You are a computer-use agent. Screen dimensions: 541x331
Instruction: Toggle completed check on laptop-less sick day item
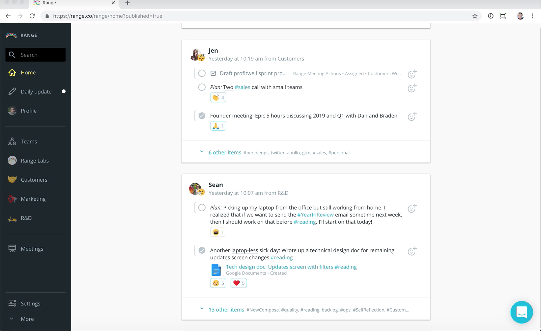202,250
